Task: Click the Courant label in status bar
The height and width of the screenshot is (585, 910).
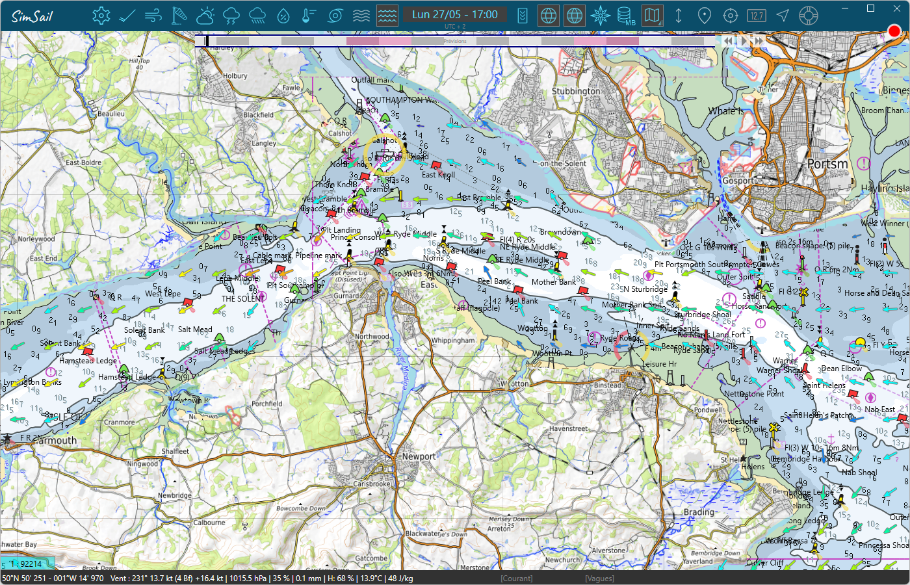Action: [x=517, y=578]
